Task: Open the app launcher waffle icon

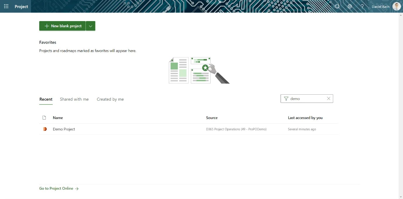Action: [x=6, y=6]
